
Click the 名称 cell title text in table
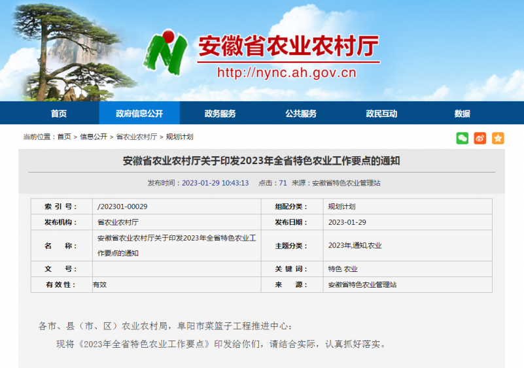177,246
